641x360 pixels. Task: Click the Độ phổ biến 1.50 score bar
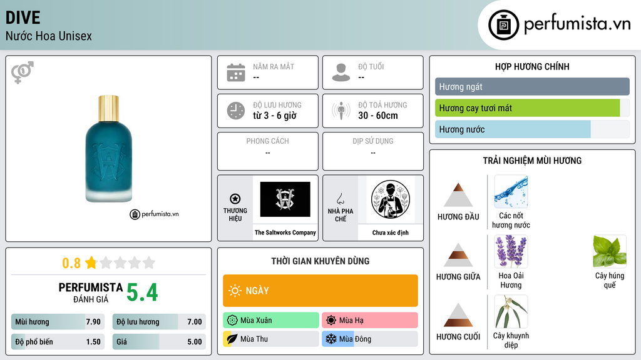pyautogui.click(x=58, y=342)
